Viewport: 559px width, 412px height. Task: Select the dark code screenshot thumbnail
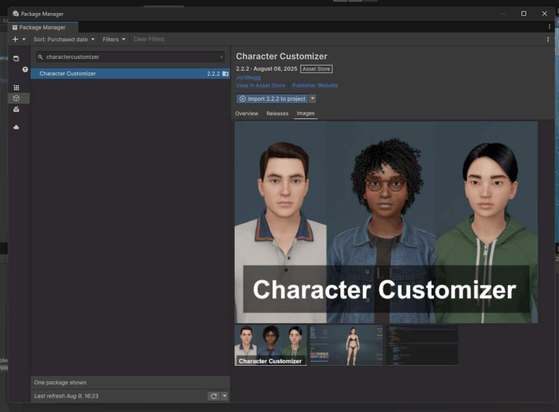point(422,345)
